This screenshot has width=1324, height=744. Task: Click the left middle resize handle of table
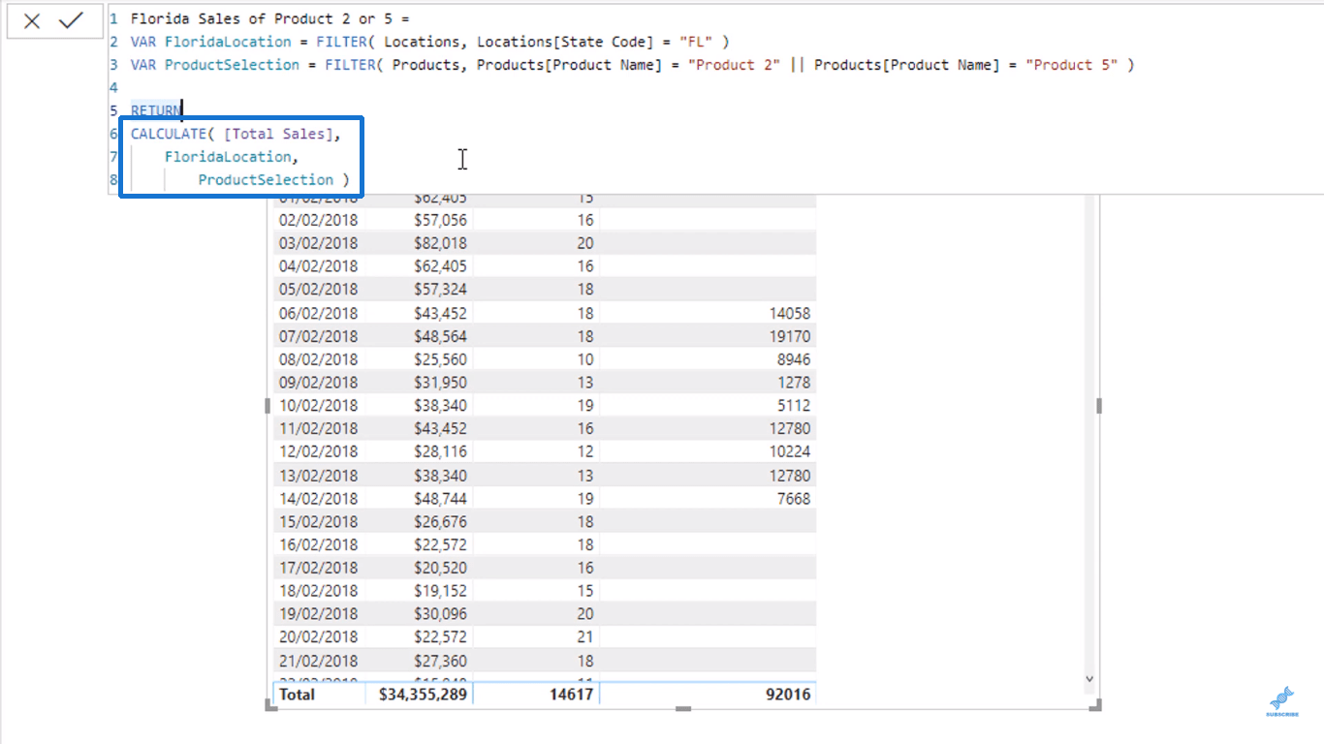click(268, 406)
